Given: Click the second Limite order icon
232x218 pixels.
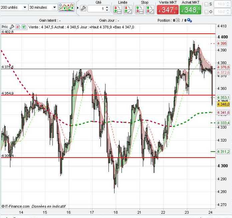Looking at the screenshot, I should tap(128, 10).
